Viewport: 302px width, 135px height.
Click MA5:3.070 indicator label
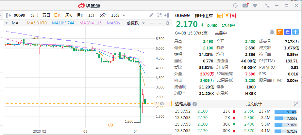pos(37,23)
